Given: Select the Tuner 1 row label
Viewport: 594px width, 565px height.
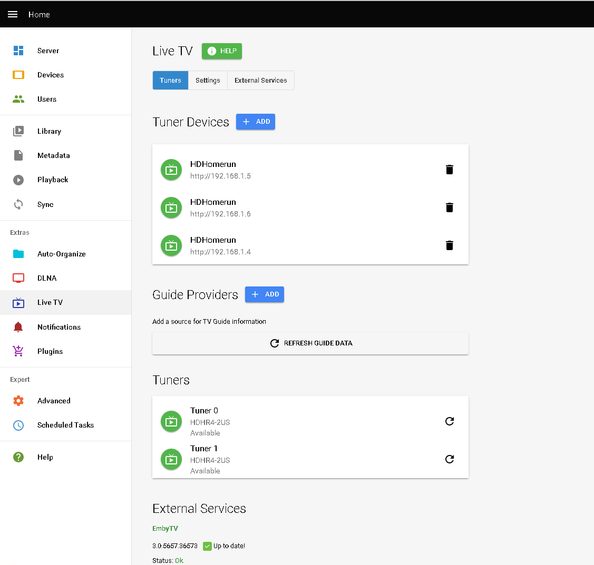Looking at the screenshot, I should (204, 449).
